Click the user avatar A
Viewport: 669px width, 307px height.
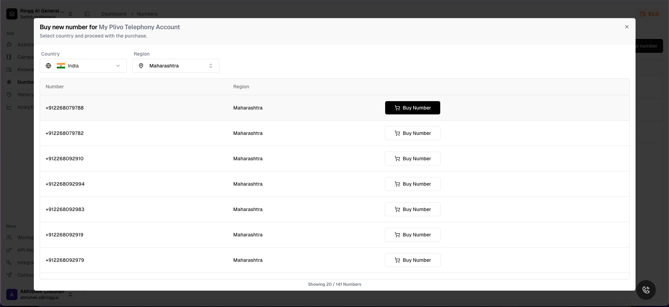click(x=12, y=294)
